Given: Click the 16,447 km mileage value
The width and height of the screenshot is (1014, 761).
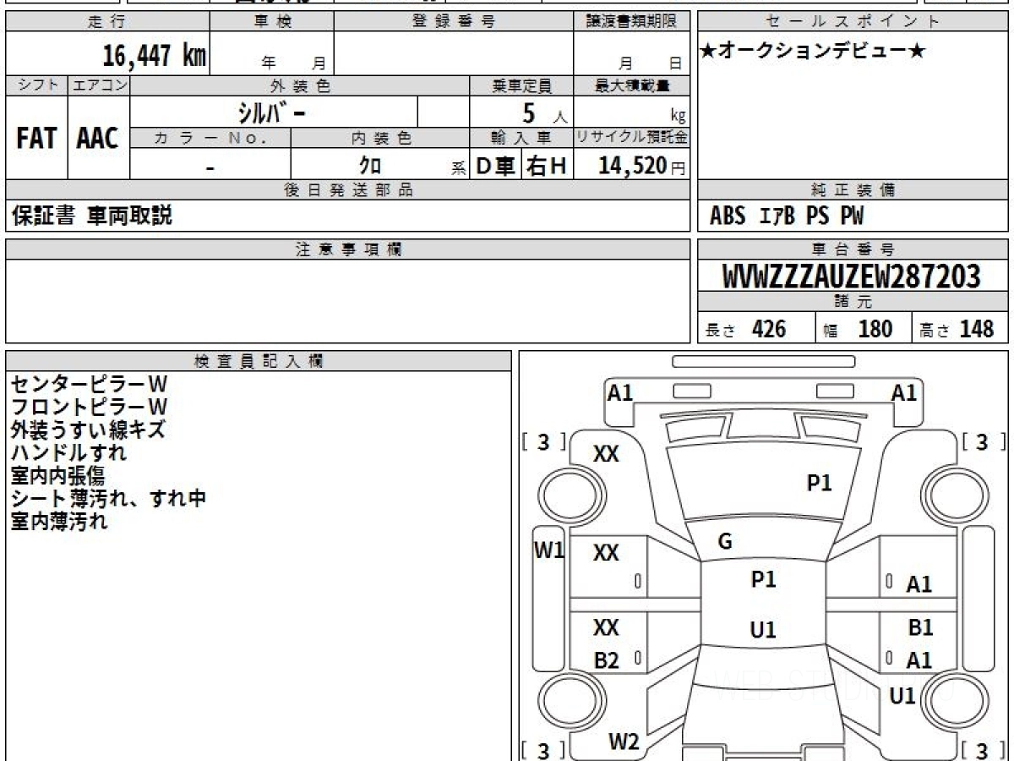Looking at the screenshot, I should click(x=154, y=56).
